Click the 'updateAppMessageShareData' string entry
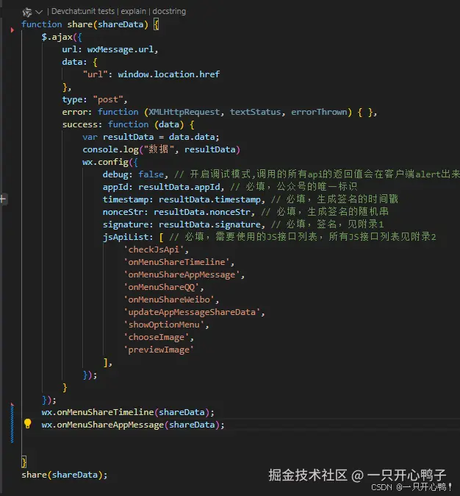 click(x=192, y=312)
